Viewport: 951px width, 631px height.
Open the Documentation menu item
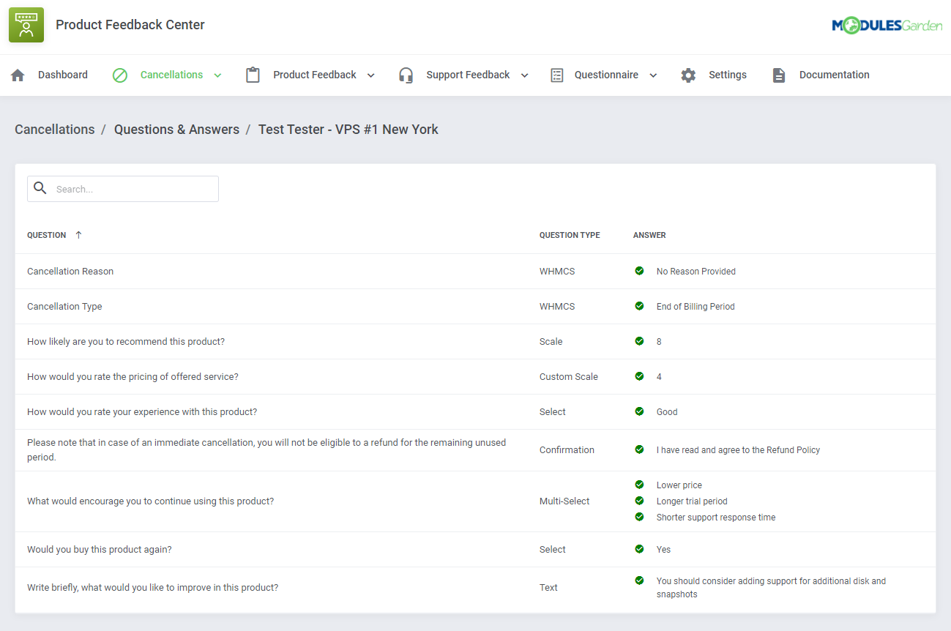tap(835, 74)
